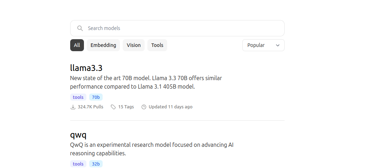Select the All filter tab

[x=77, y=45]
